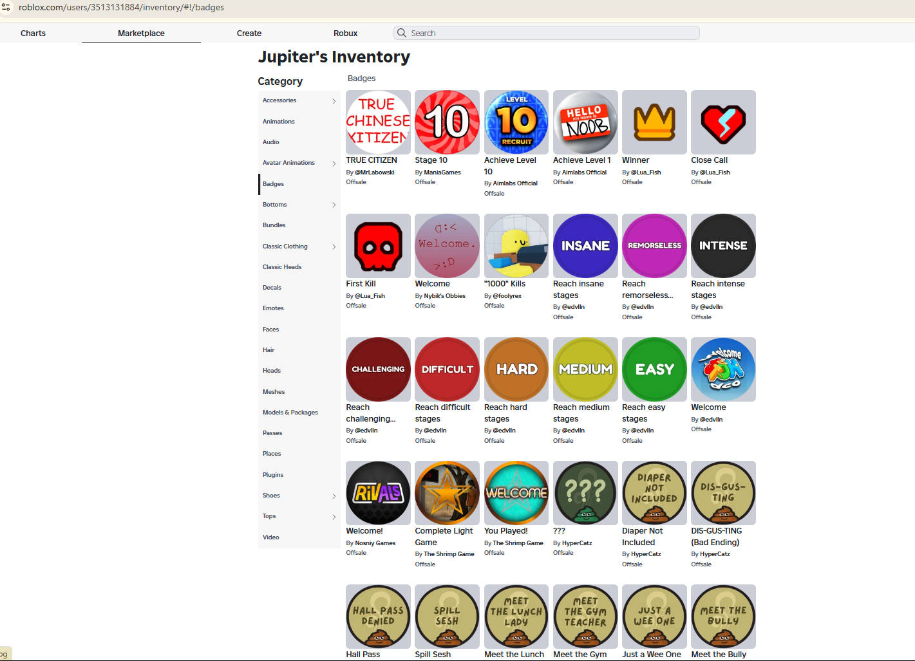The width and height of the screenshot is (915, 661).
Task: Expand the Avatar Animations submenu chevron
Action: pos(334,163)
